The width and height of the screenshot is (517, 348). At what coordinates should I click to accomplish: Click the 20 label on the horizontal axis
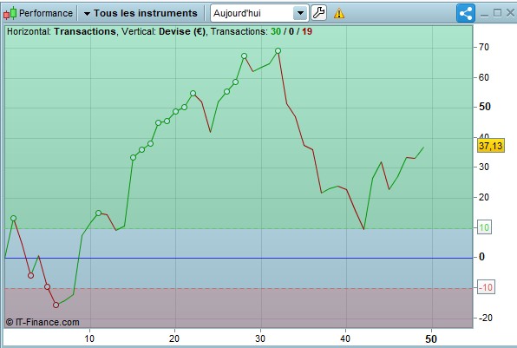pos(174,338)
